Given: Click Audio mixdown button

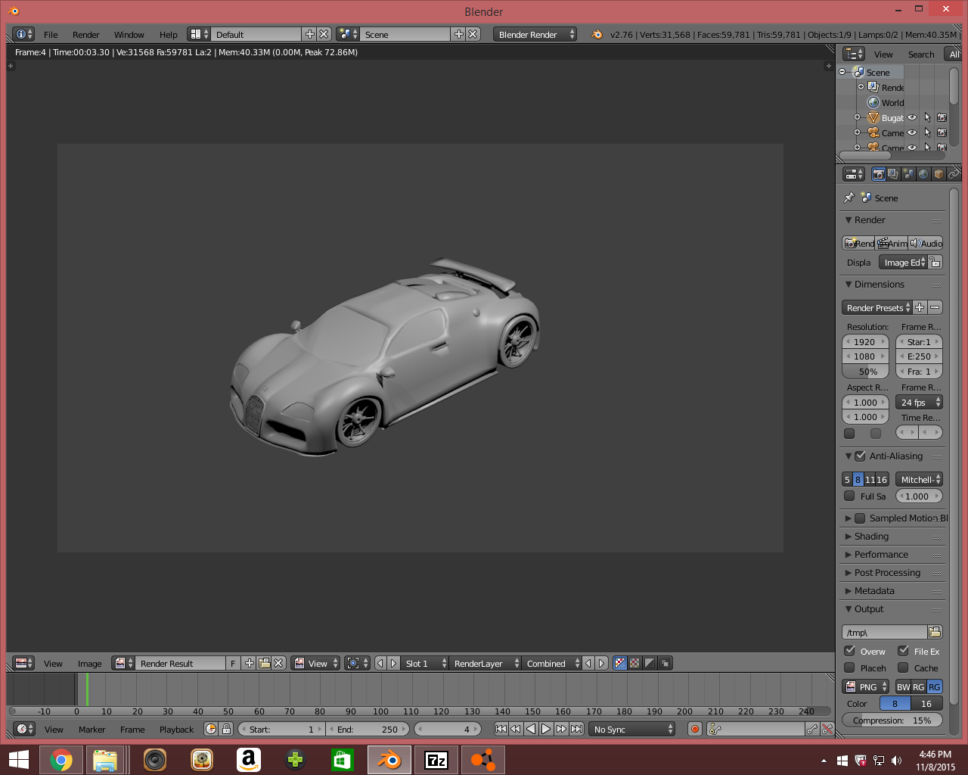Looking at the screenshot, I should 926,243.
